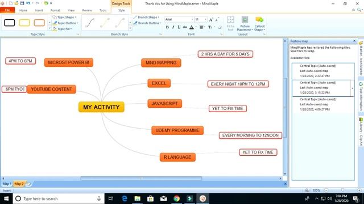
Task: Open Microsoft Edge from the taskbar
Action: point(125,198)
